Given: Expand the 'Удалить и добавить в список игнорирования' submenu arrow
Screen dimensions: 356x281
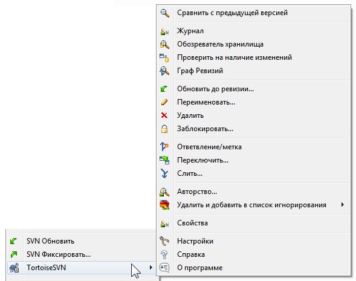Looking at the screenshot, I should click(x=343, y=205).
